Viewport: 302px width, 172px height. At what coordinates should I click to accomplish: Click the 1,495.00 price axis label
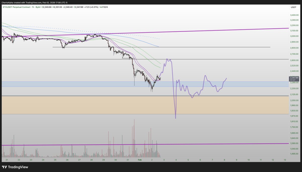pos(294,154)
